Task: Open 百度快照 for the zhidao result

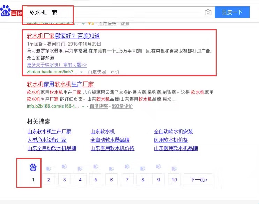Action: click(97, 72)
